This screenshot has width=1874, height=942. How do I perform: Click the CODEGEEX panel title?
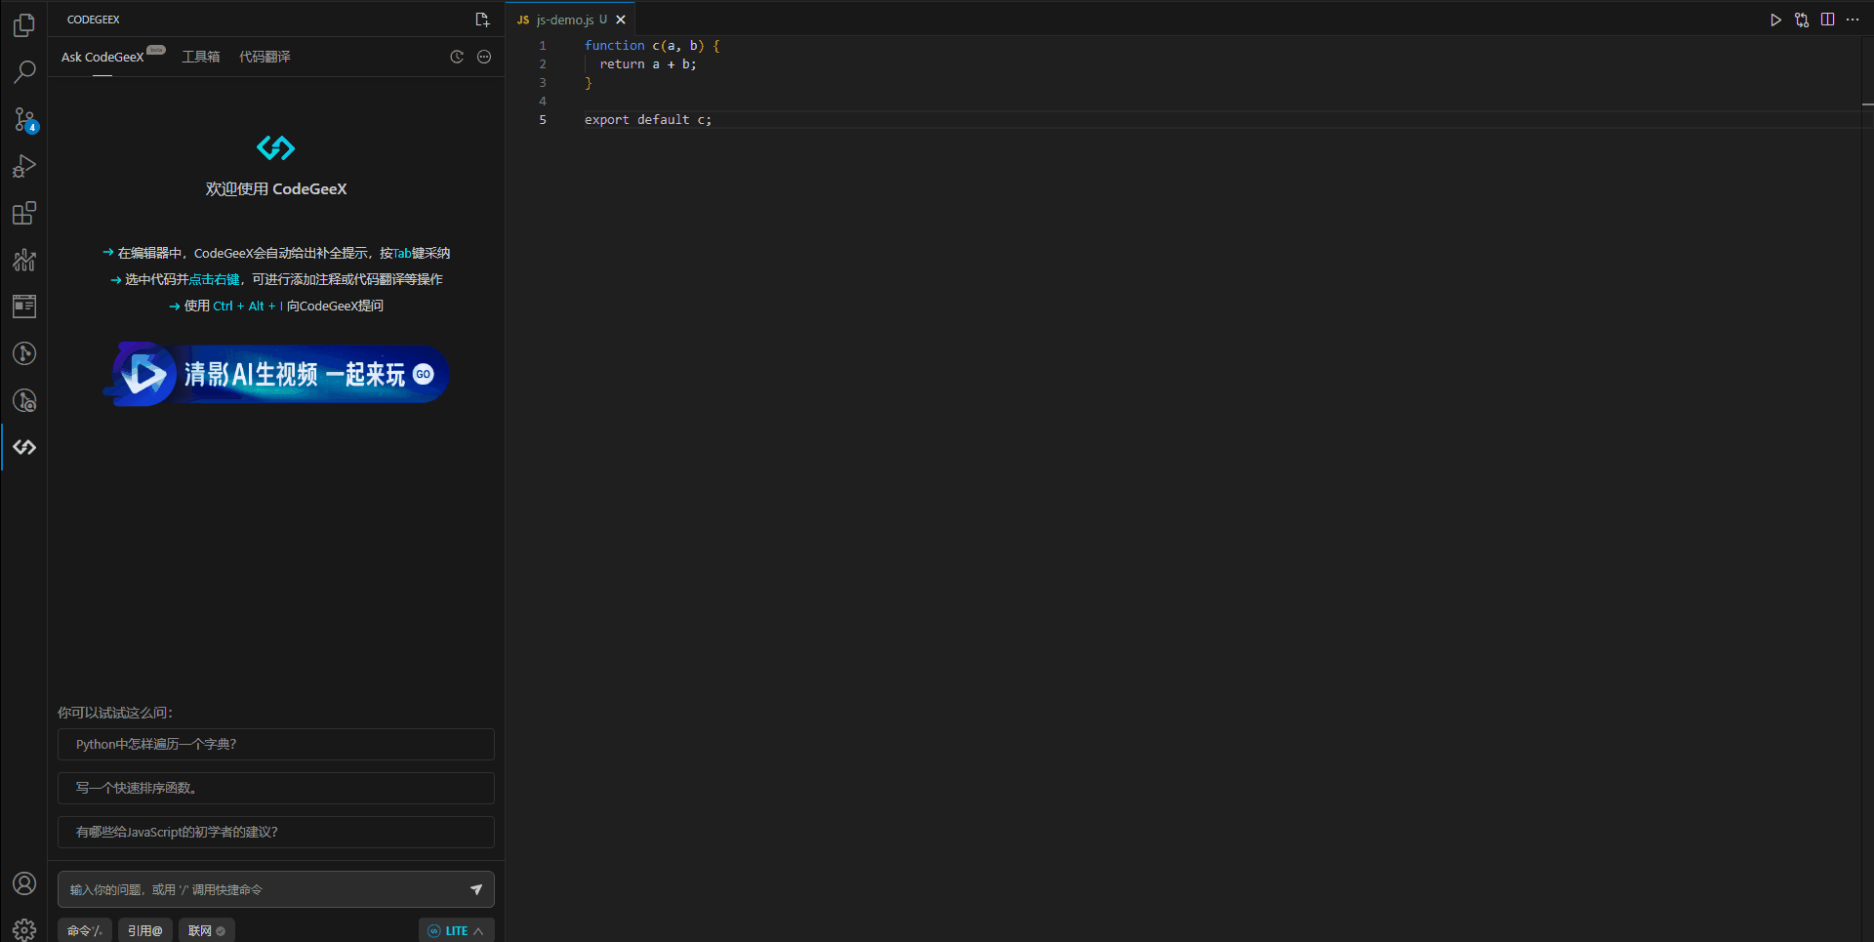pyautogui.click(x=94, y=20)
